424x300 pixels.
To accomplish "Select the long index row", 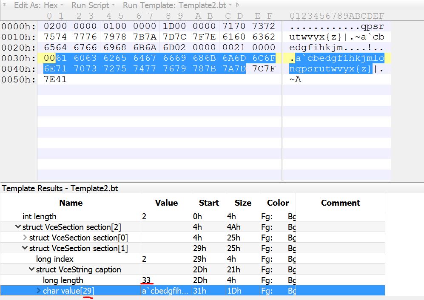I will click(193, 259).
